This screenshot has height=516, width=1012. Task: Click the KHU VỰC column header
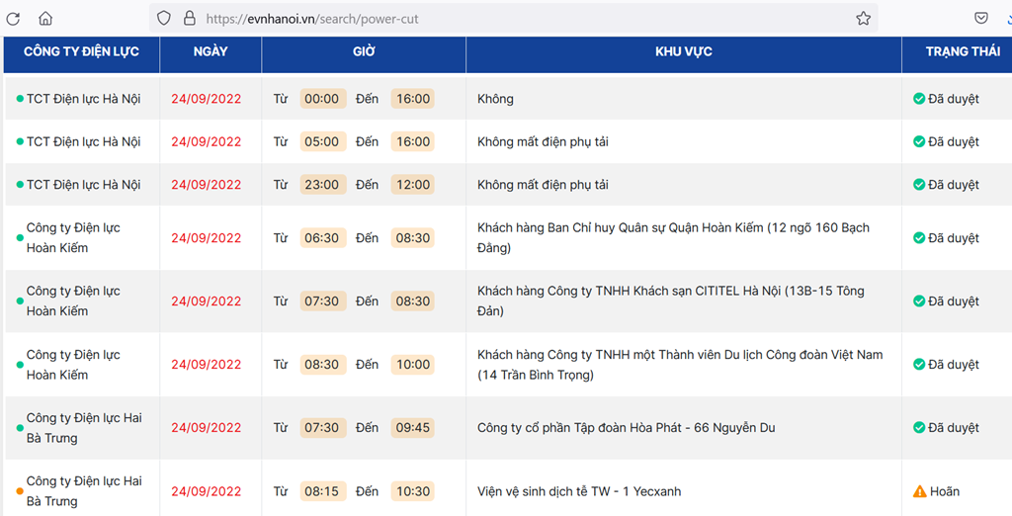tap(684, 51)
